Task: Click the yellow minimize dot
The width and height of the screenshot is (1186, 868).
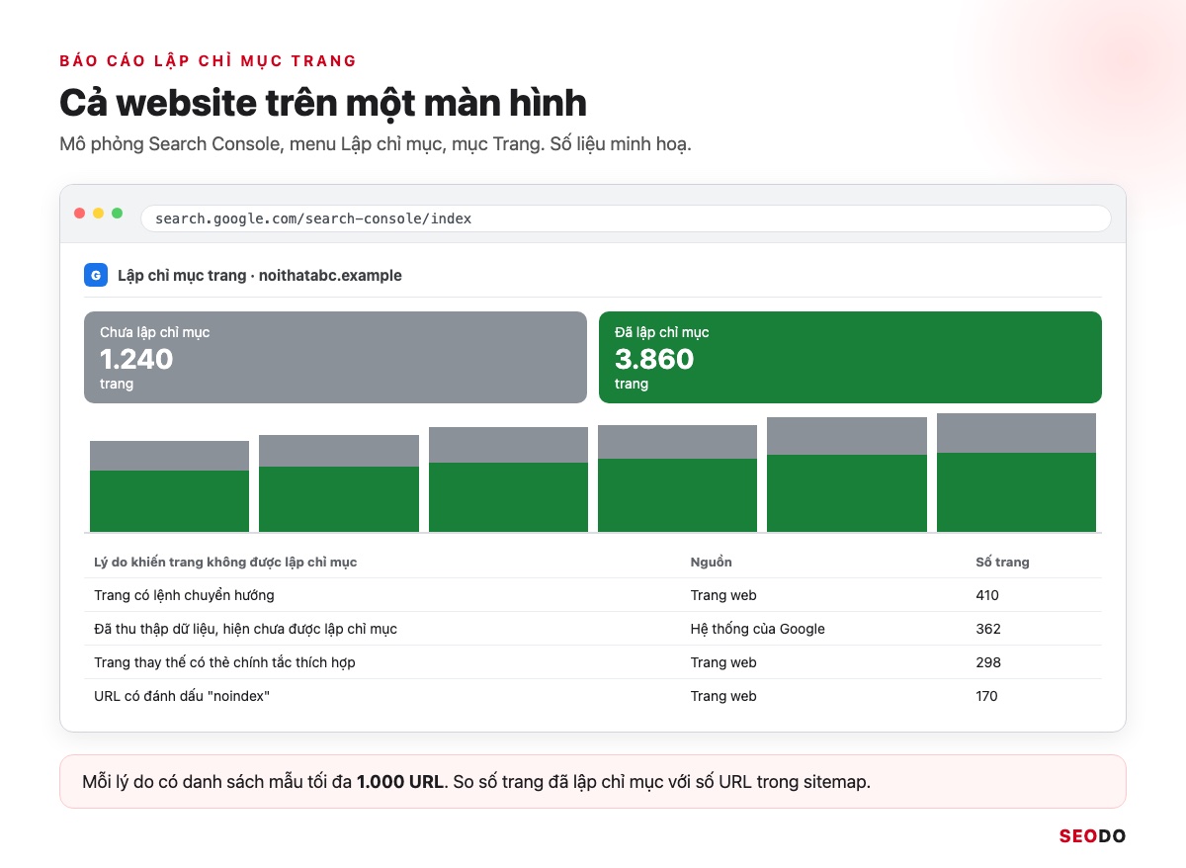Action: 99,214
